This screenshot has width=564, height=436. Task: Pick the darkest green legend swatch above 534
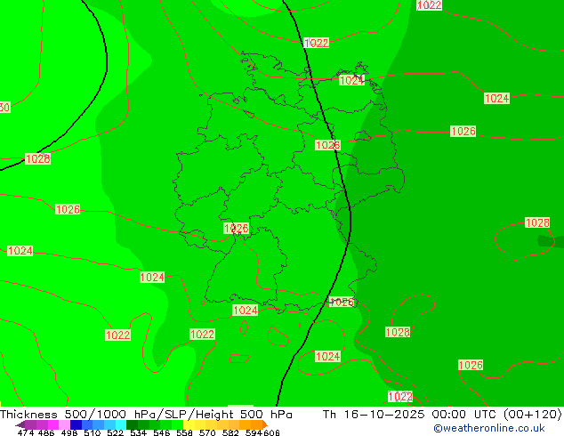pyautogui.click(x=133, y=424)
